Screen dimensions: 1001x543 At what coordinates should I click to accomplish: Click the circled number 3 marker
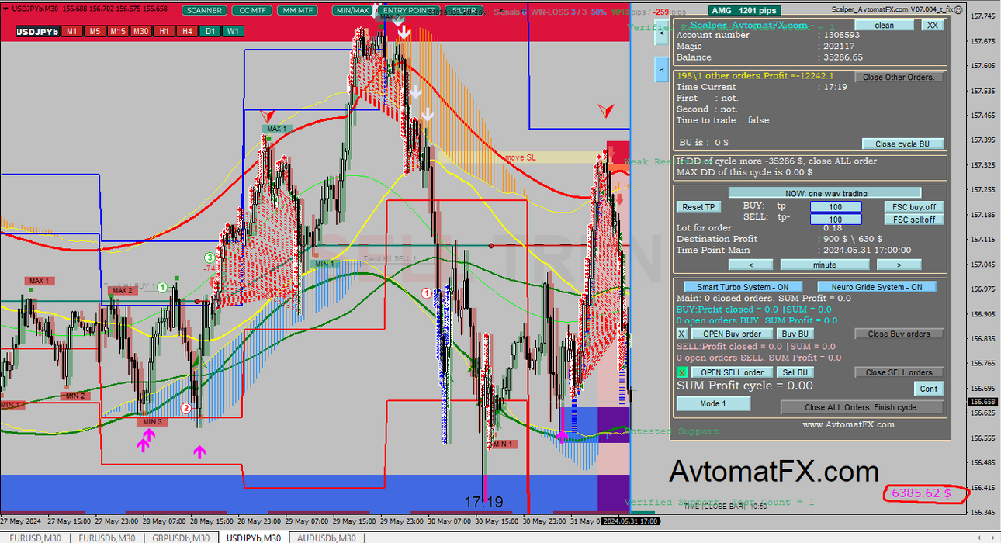point(210,258)
